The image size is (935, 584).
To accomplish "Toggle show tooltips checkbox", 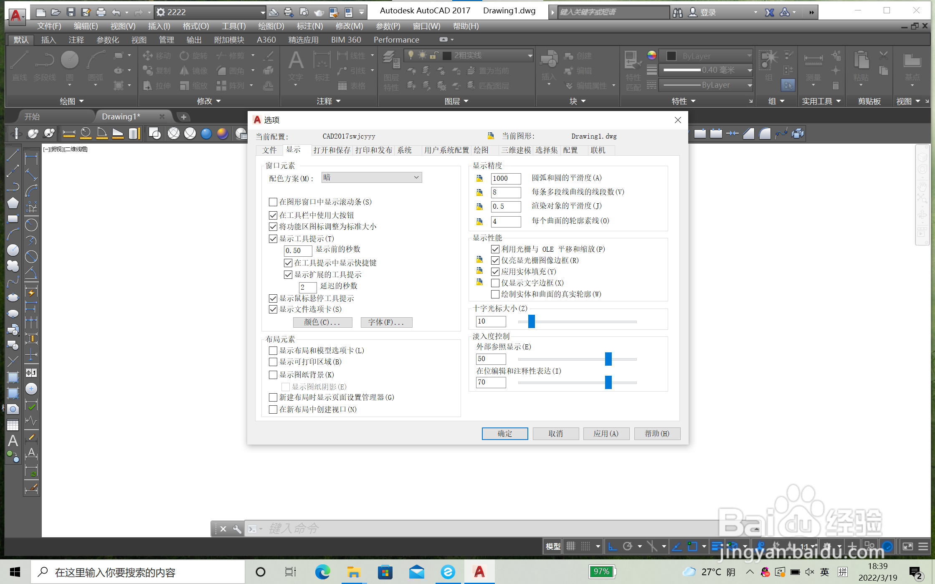I will [273, 239].
